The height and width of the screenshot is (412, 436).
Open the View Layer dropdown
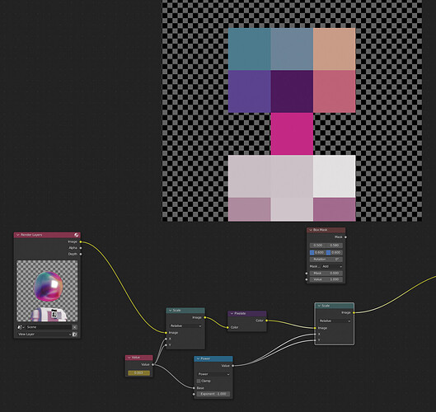45,335
